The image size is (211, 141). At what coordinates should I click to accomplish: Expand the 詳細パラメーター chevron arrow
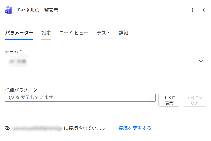point(151,98)
